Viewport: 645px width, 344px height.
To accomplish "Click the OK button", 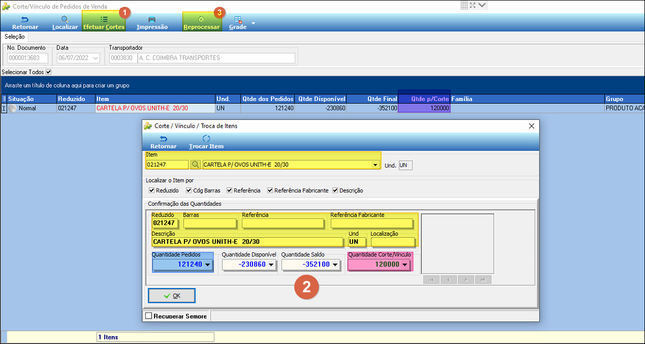I will click(x=171, y=296).
